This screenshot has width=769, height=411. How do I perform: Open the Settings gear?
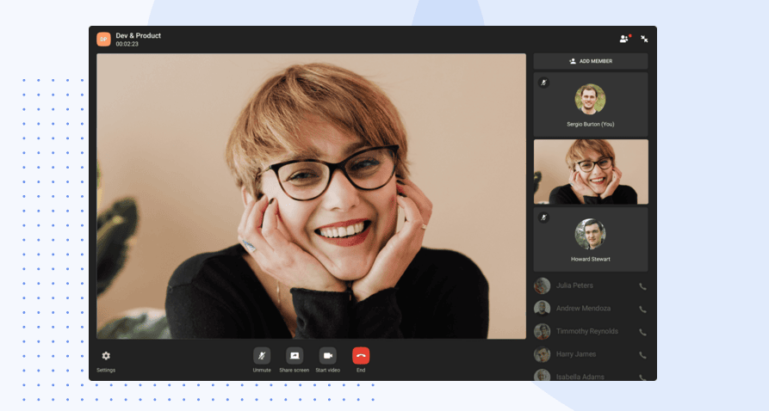106,356
